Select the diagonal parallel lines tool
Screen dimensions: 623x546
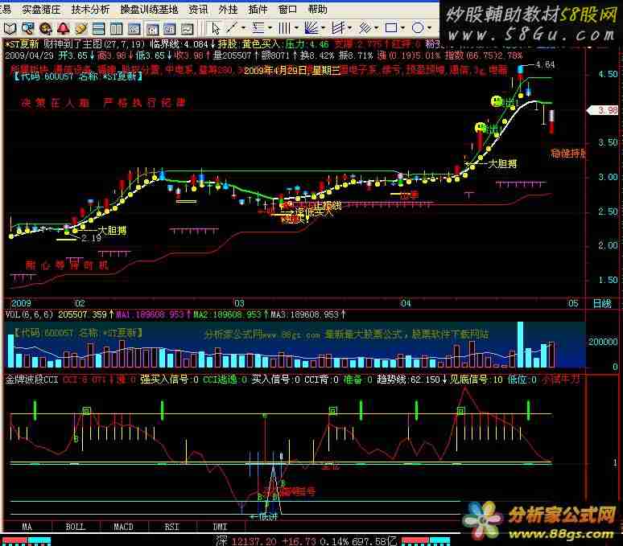[365, 28]
